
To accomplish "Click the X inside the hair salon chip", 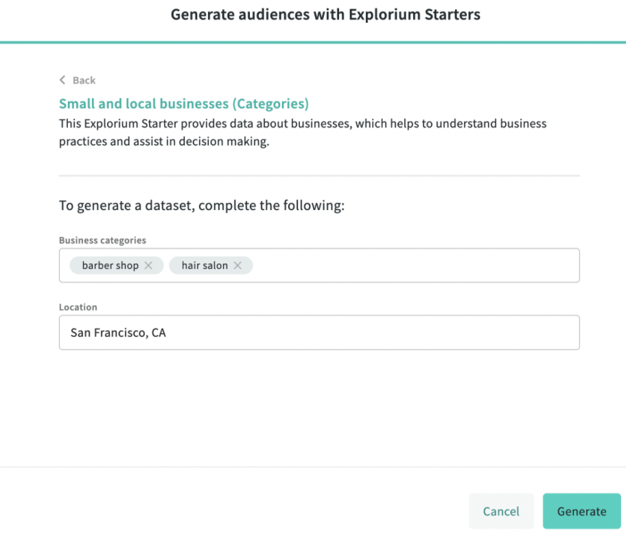I will tap(237, 265).
